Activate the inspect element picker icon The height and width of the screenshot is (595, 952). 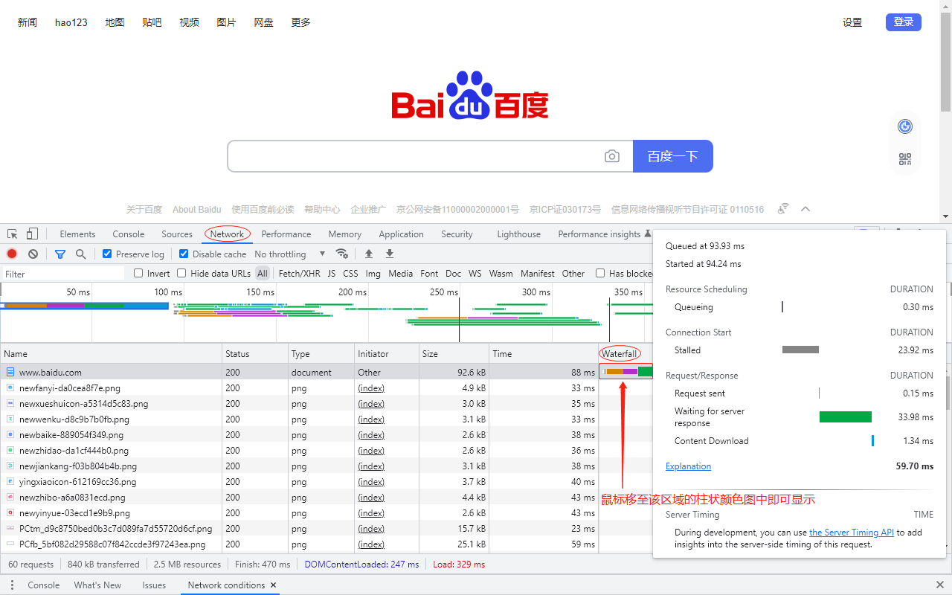[12, 234]
